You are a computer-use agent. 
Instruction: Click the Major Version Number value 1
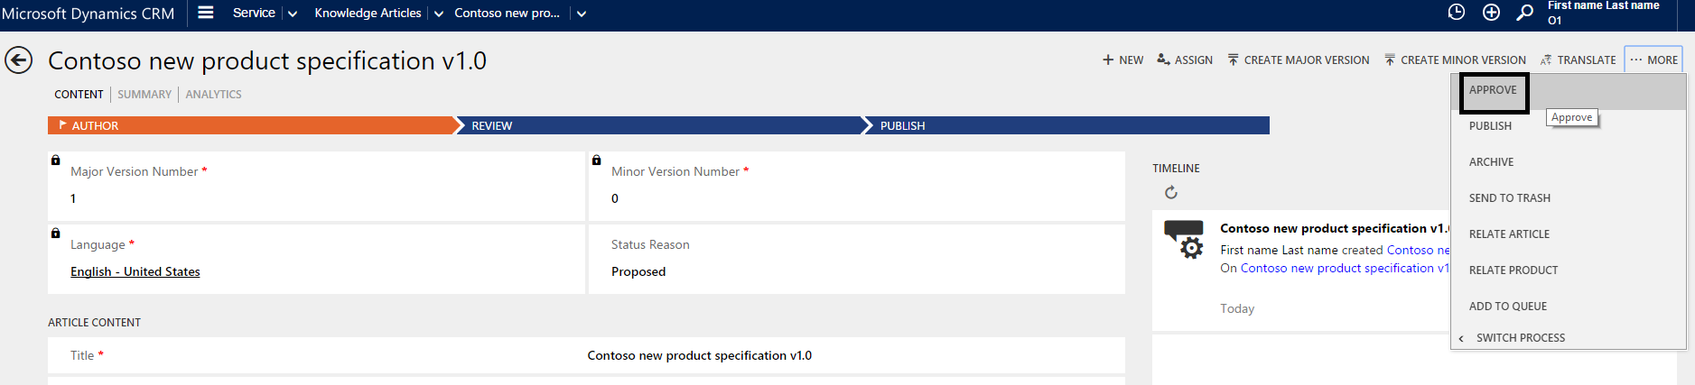point(73,198)
